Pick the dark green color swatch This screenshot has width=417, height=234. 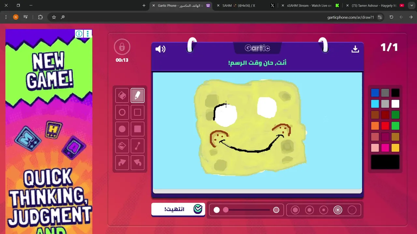(395, 115)
